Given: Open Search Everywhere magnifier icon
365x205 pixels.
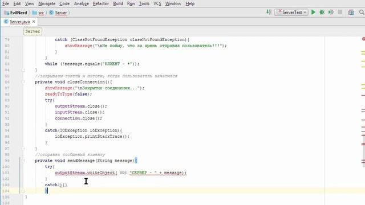Looking at the screenshot, I should (362, 12).
